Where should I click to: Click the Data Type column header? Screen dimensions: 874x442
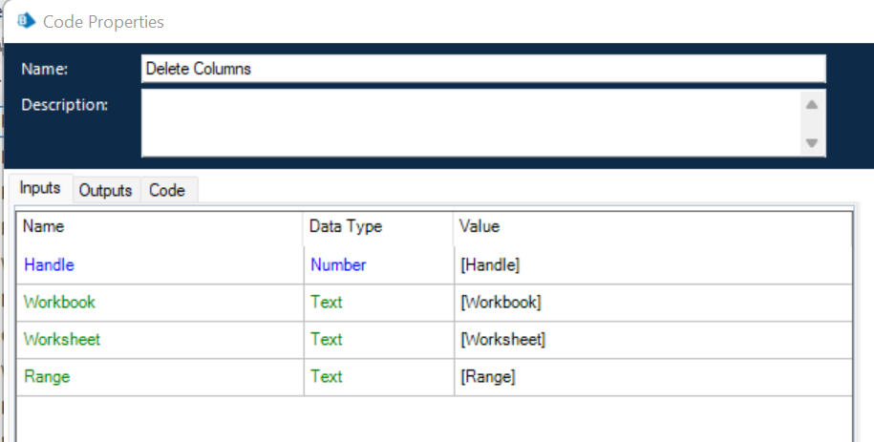[x=378, y=226]
